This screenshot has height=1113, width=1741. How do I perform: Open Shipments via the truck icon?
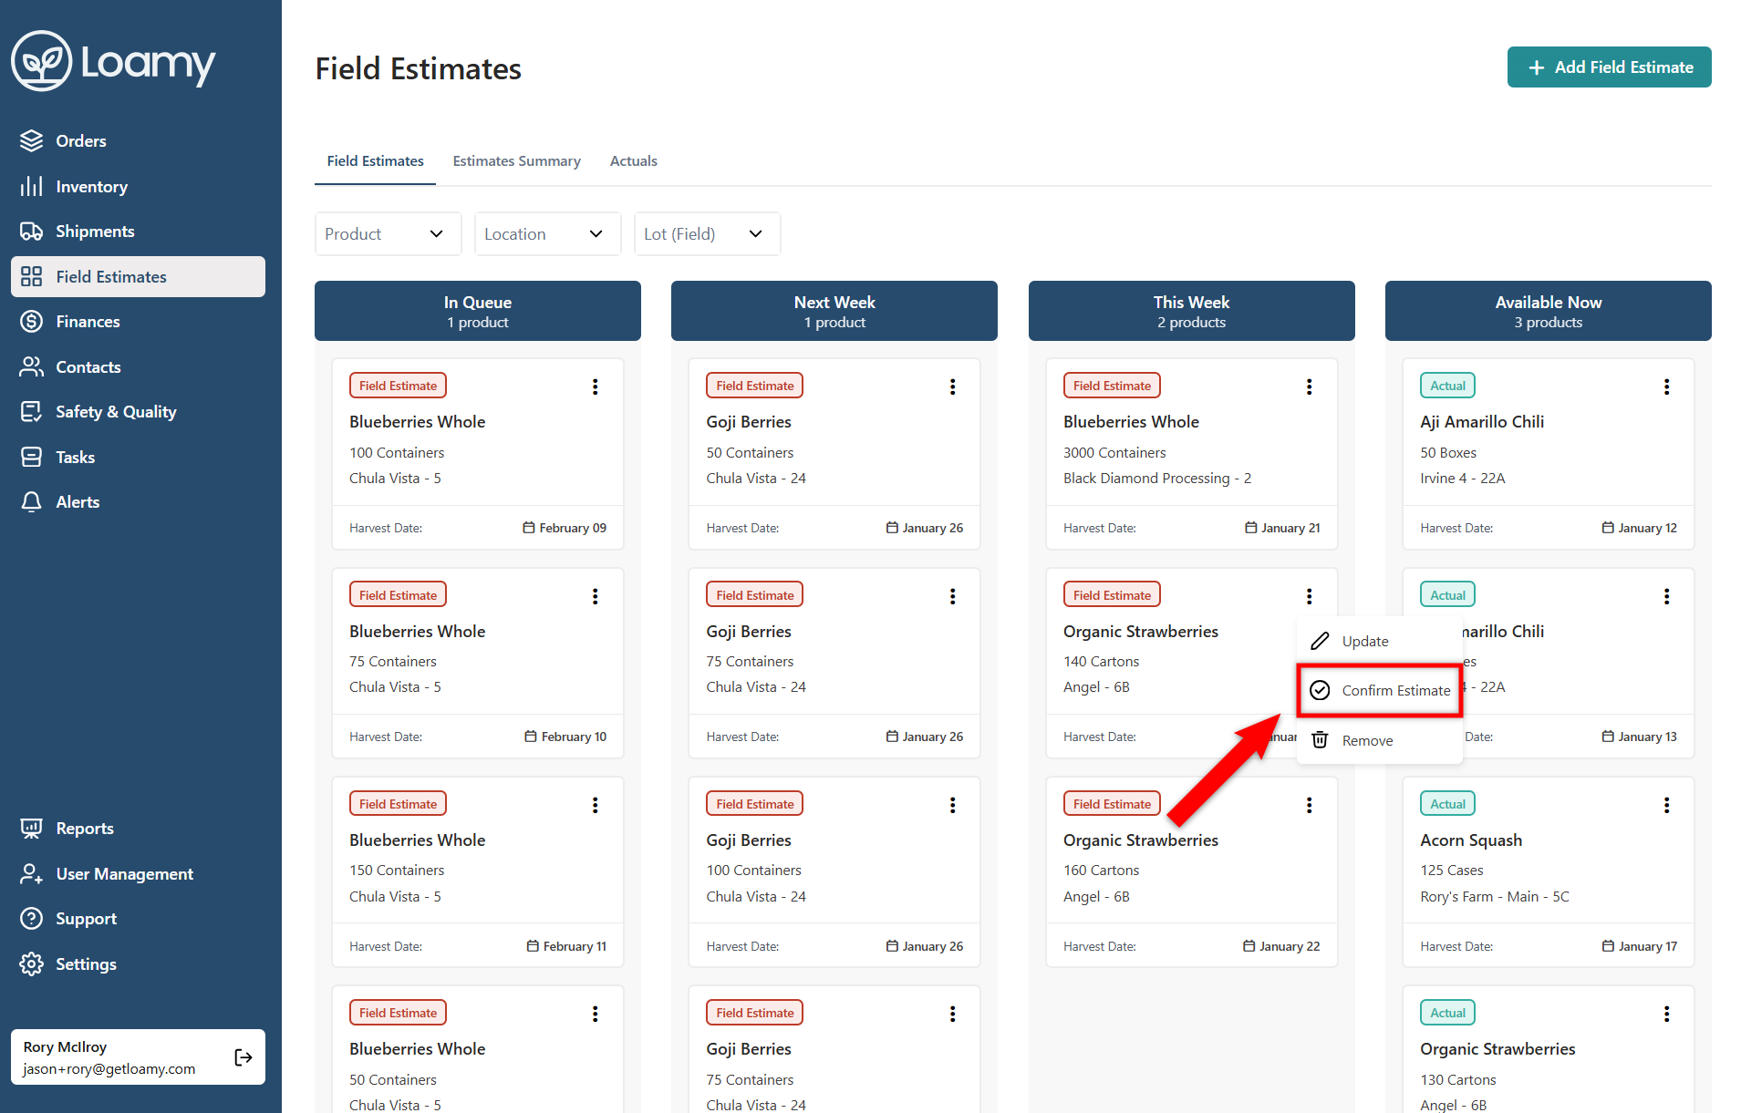32,232
